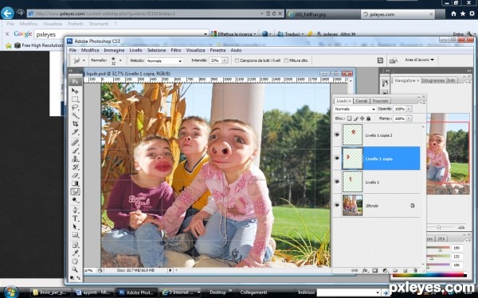Select the Healing Brush tool

pyautogui.click(x=75, y=142)
